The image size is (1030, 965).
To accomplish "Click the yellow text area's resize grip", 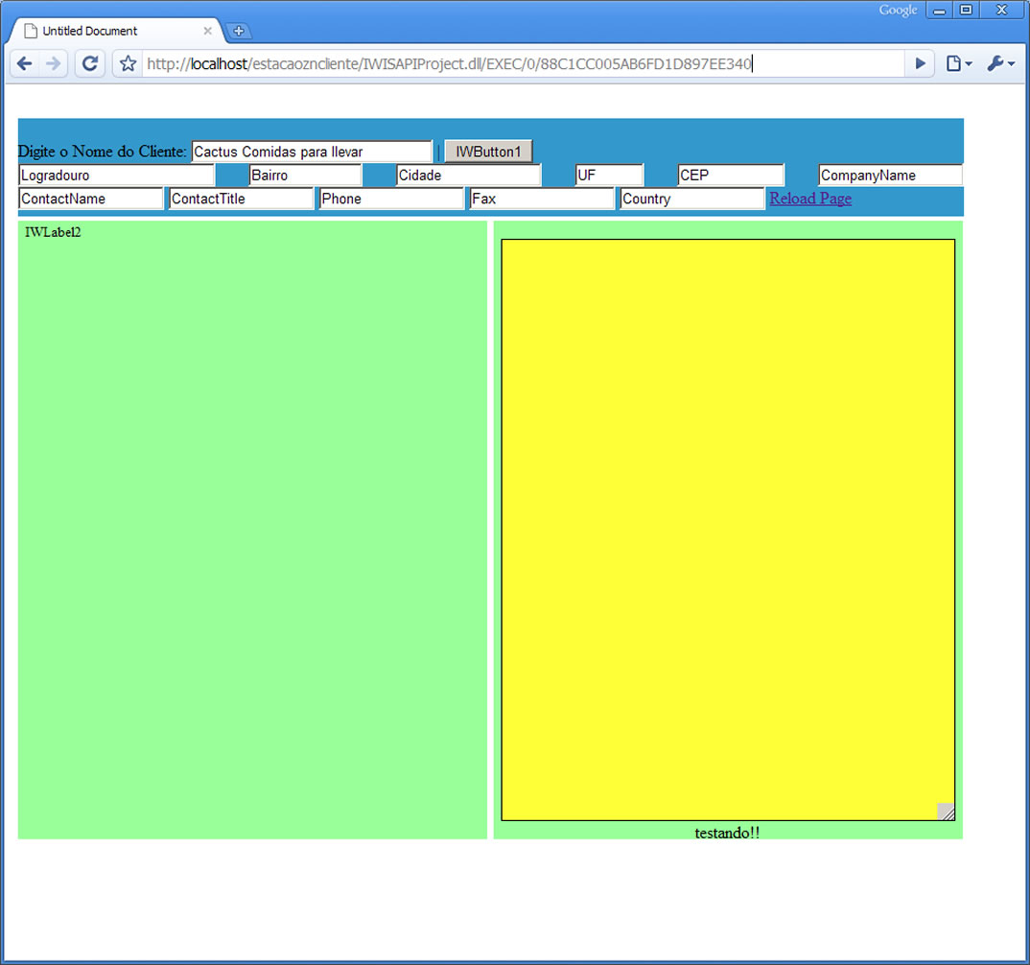I will 946,812.
